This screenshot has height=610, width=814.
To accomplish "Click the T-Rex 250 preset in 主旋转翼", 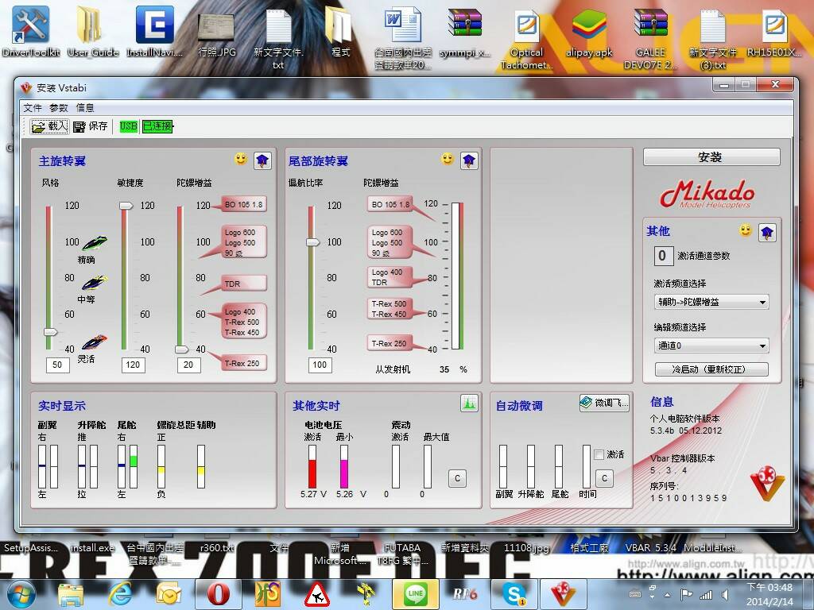I will 244,363.
